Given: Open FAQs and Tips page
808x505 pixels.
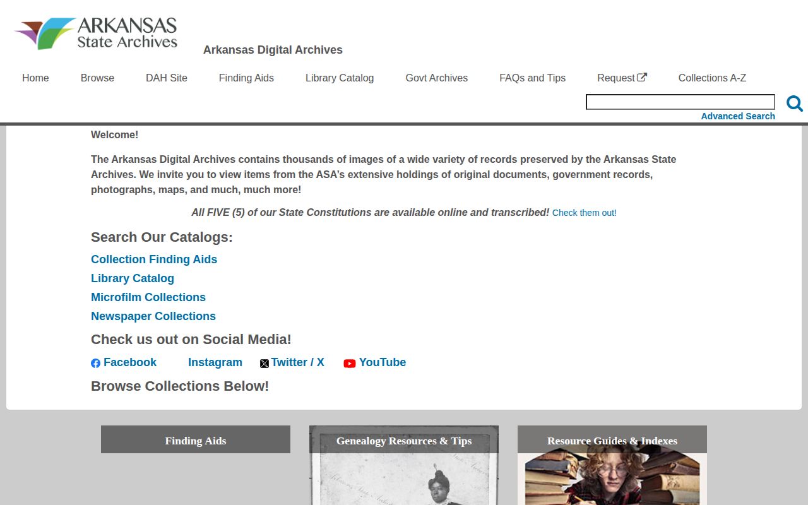Looking at the screenshot, I should pos(532,78).
